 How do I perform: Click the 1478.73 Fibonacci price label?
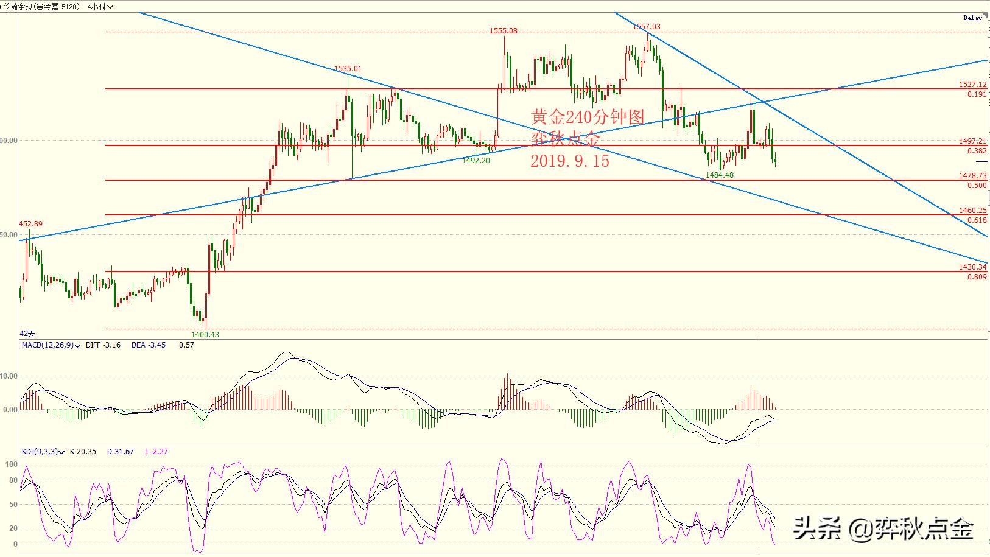tap(972, 176)
